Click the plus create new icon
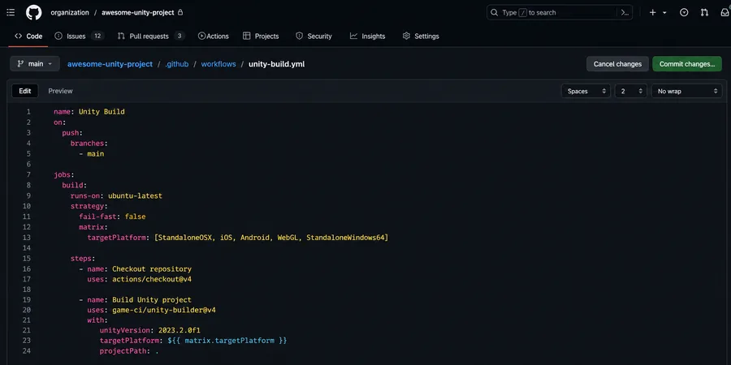The image size is (731, 365). (653, 12)
